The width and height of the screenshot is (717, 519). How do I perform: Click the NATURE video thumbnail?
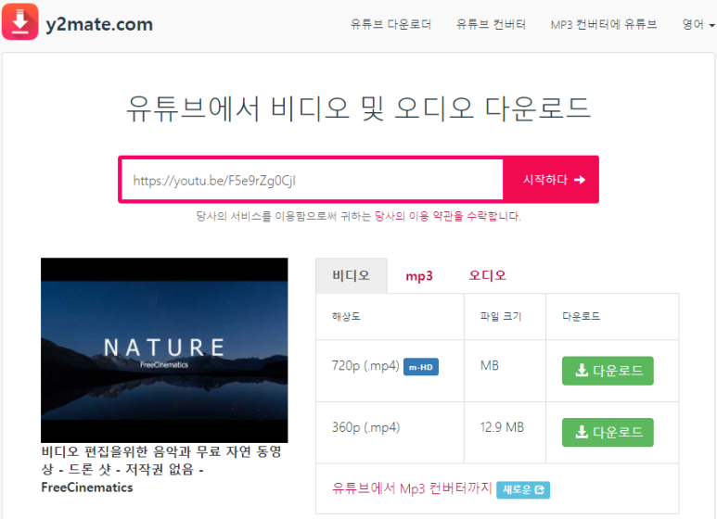pos(164,350)
